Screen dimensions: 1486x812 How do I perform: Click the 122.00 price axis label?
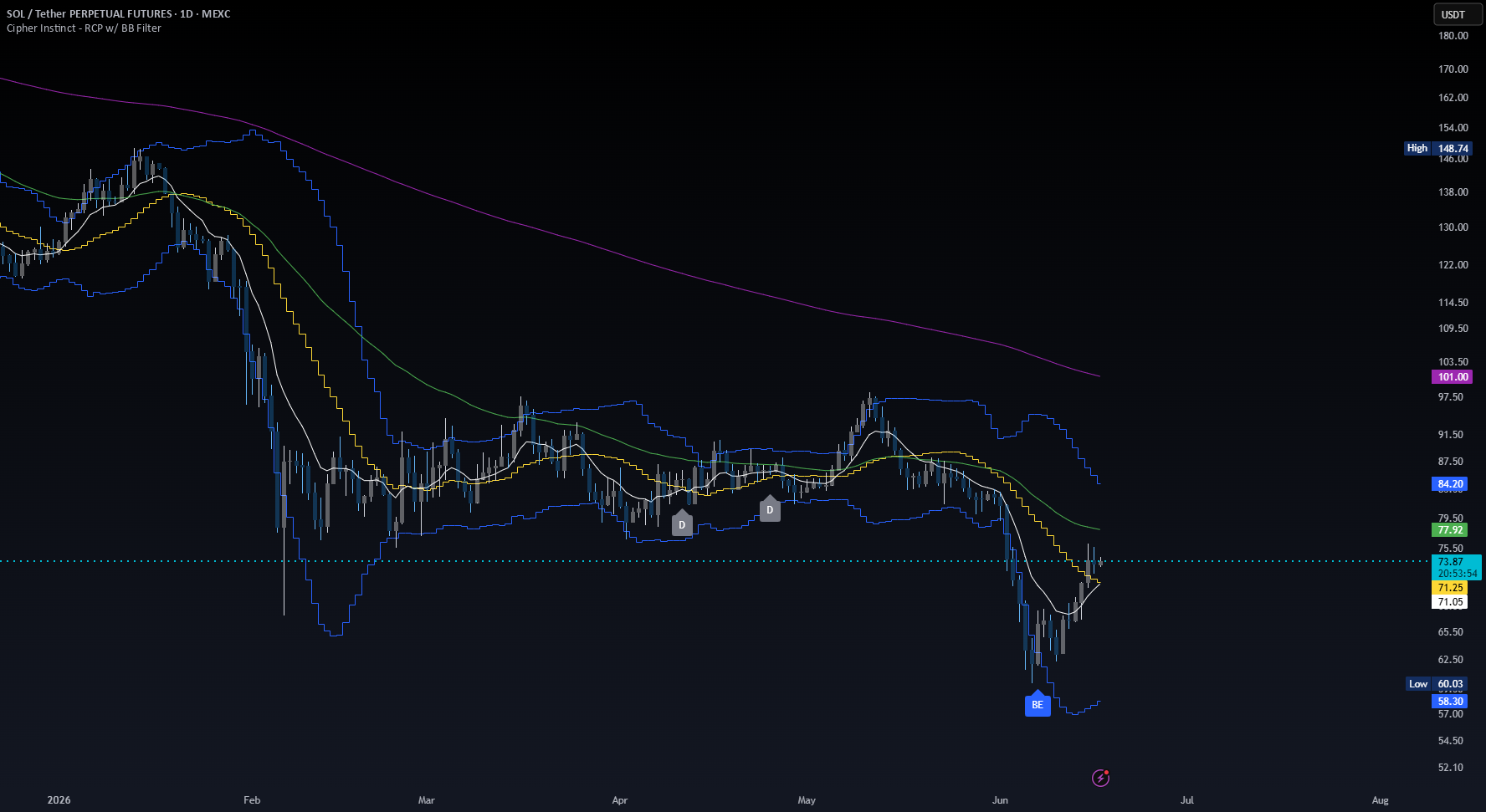(x=1453, y=264)
